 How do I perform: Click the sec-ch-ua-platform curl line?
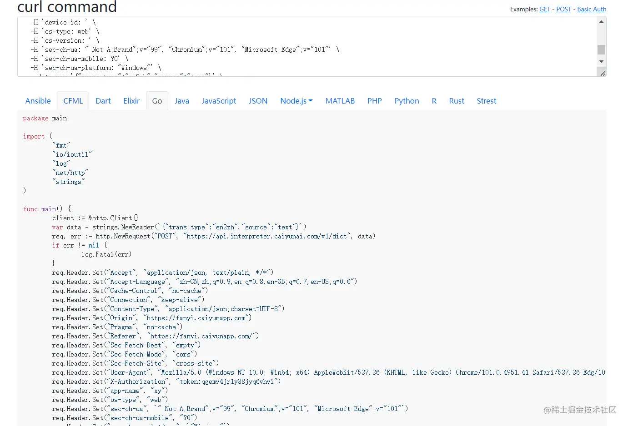pos(96,68)
